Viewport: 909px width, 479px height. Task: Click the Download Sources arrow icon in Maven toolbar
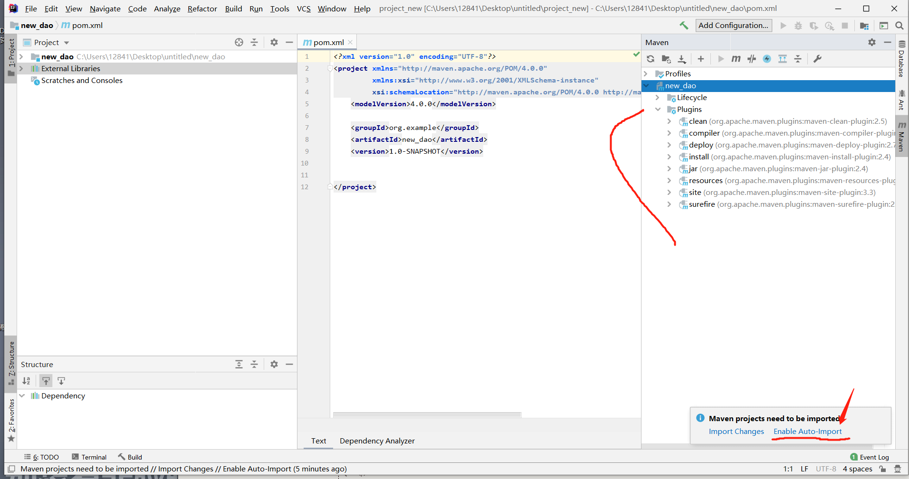(682, 59)
